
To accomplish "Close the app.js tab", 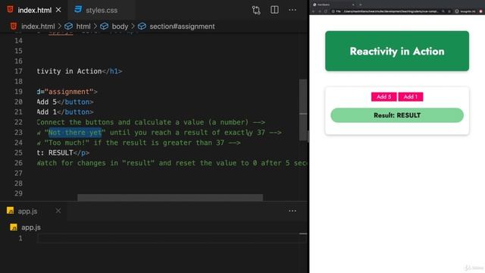I will [58, 211].
